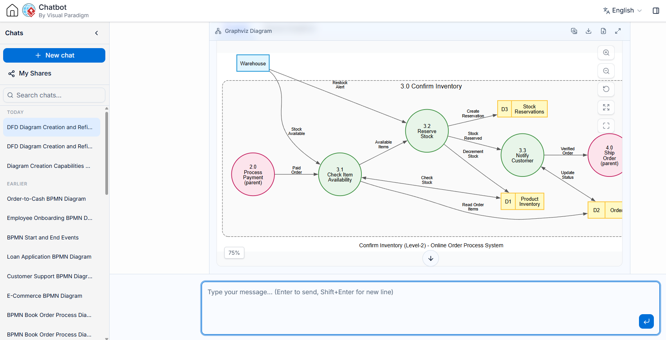The width and height of the screenshot is (666, 340).
Task: Fit the diagram to view
Action: pos(606,107)
